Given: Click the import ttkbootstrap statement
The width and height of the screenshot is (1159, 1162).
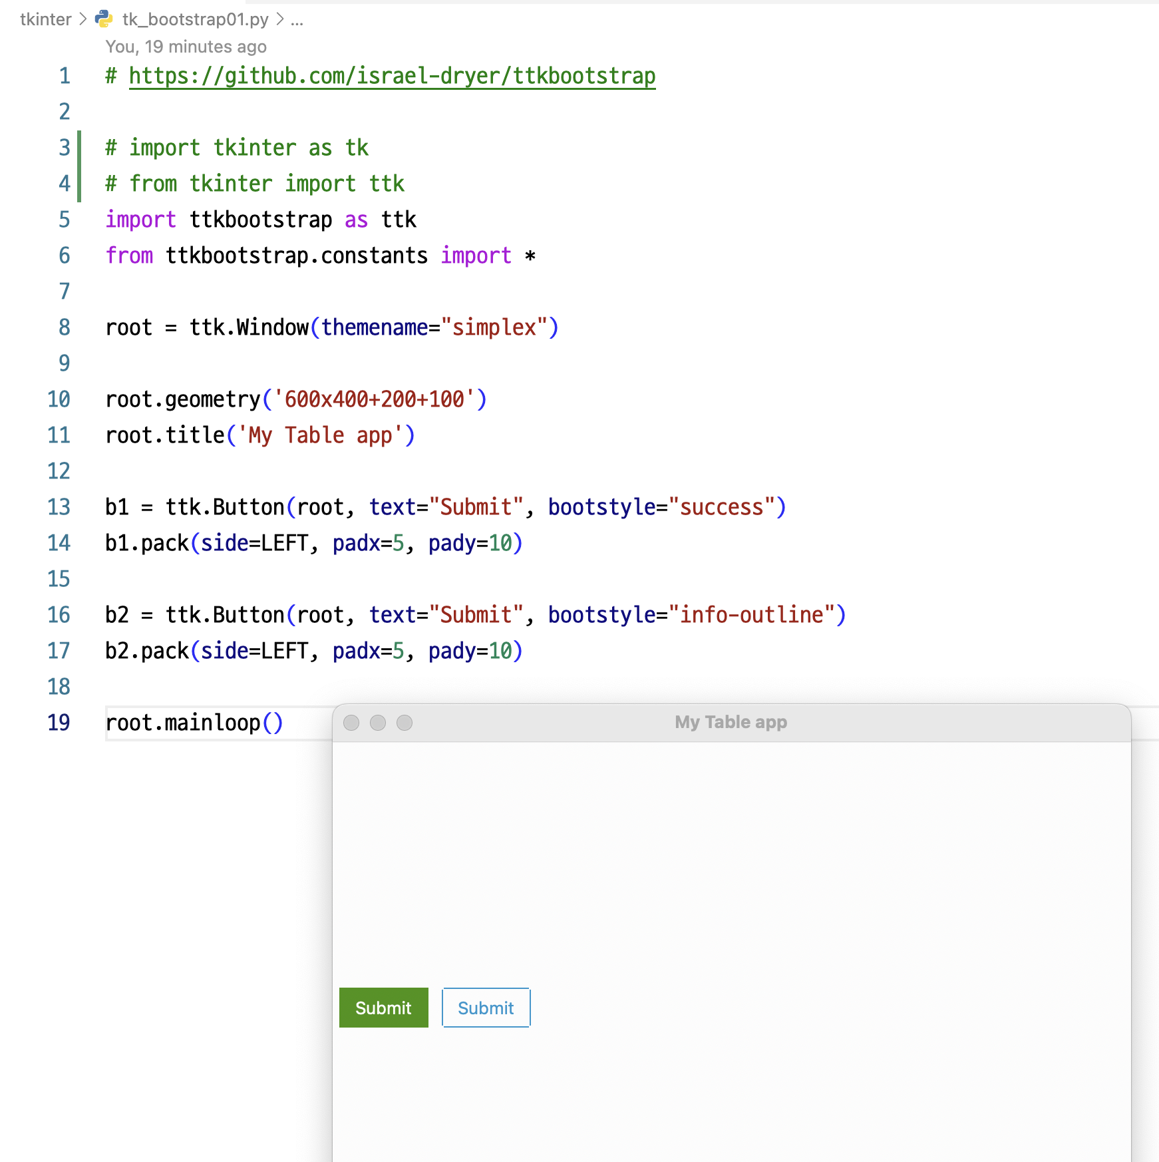Looking at the screenshot, I should coord(261,219).
